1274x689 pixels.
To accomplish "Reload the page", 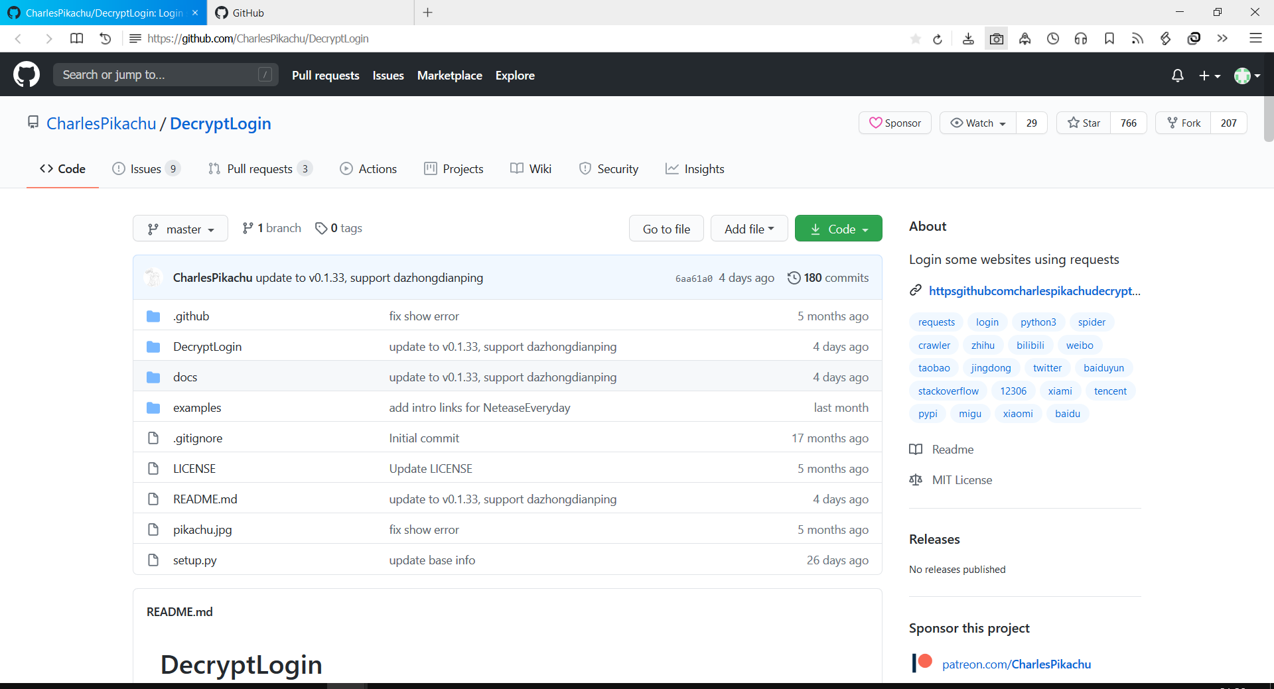I will pyautogui.click(x=938, y=38).
